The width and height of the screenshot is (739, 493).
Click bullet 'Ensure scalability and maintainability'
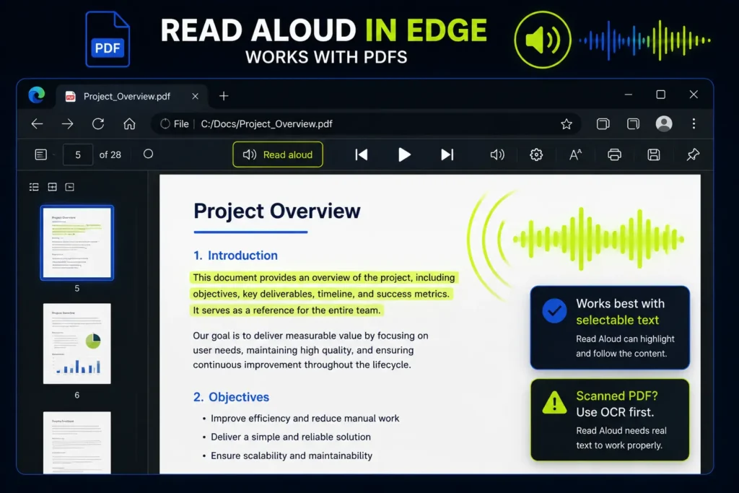(292, 455)
